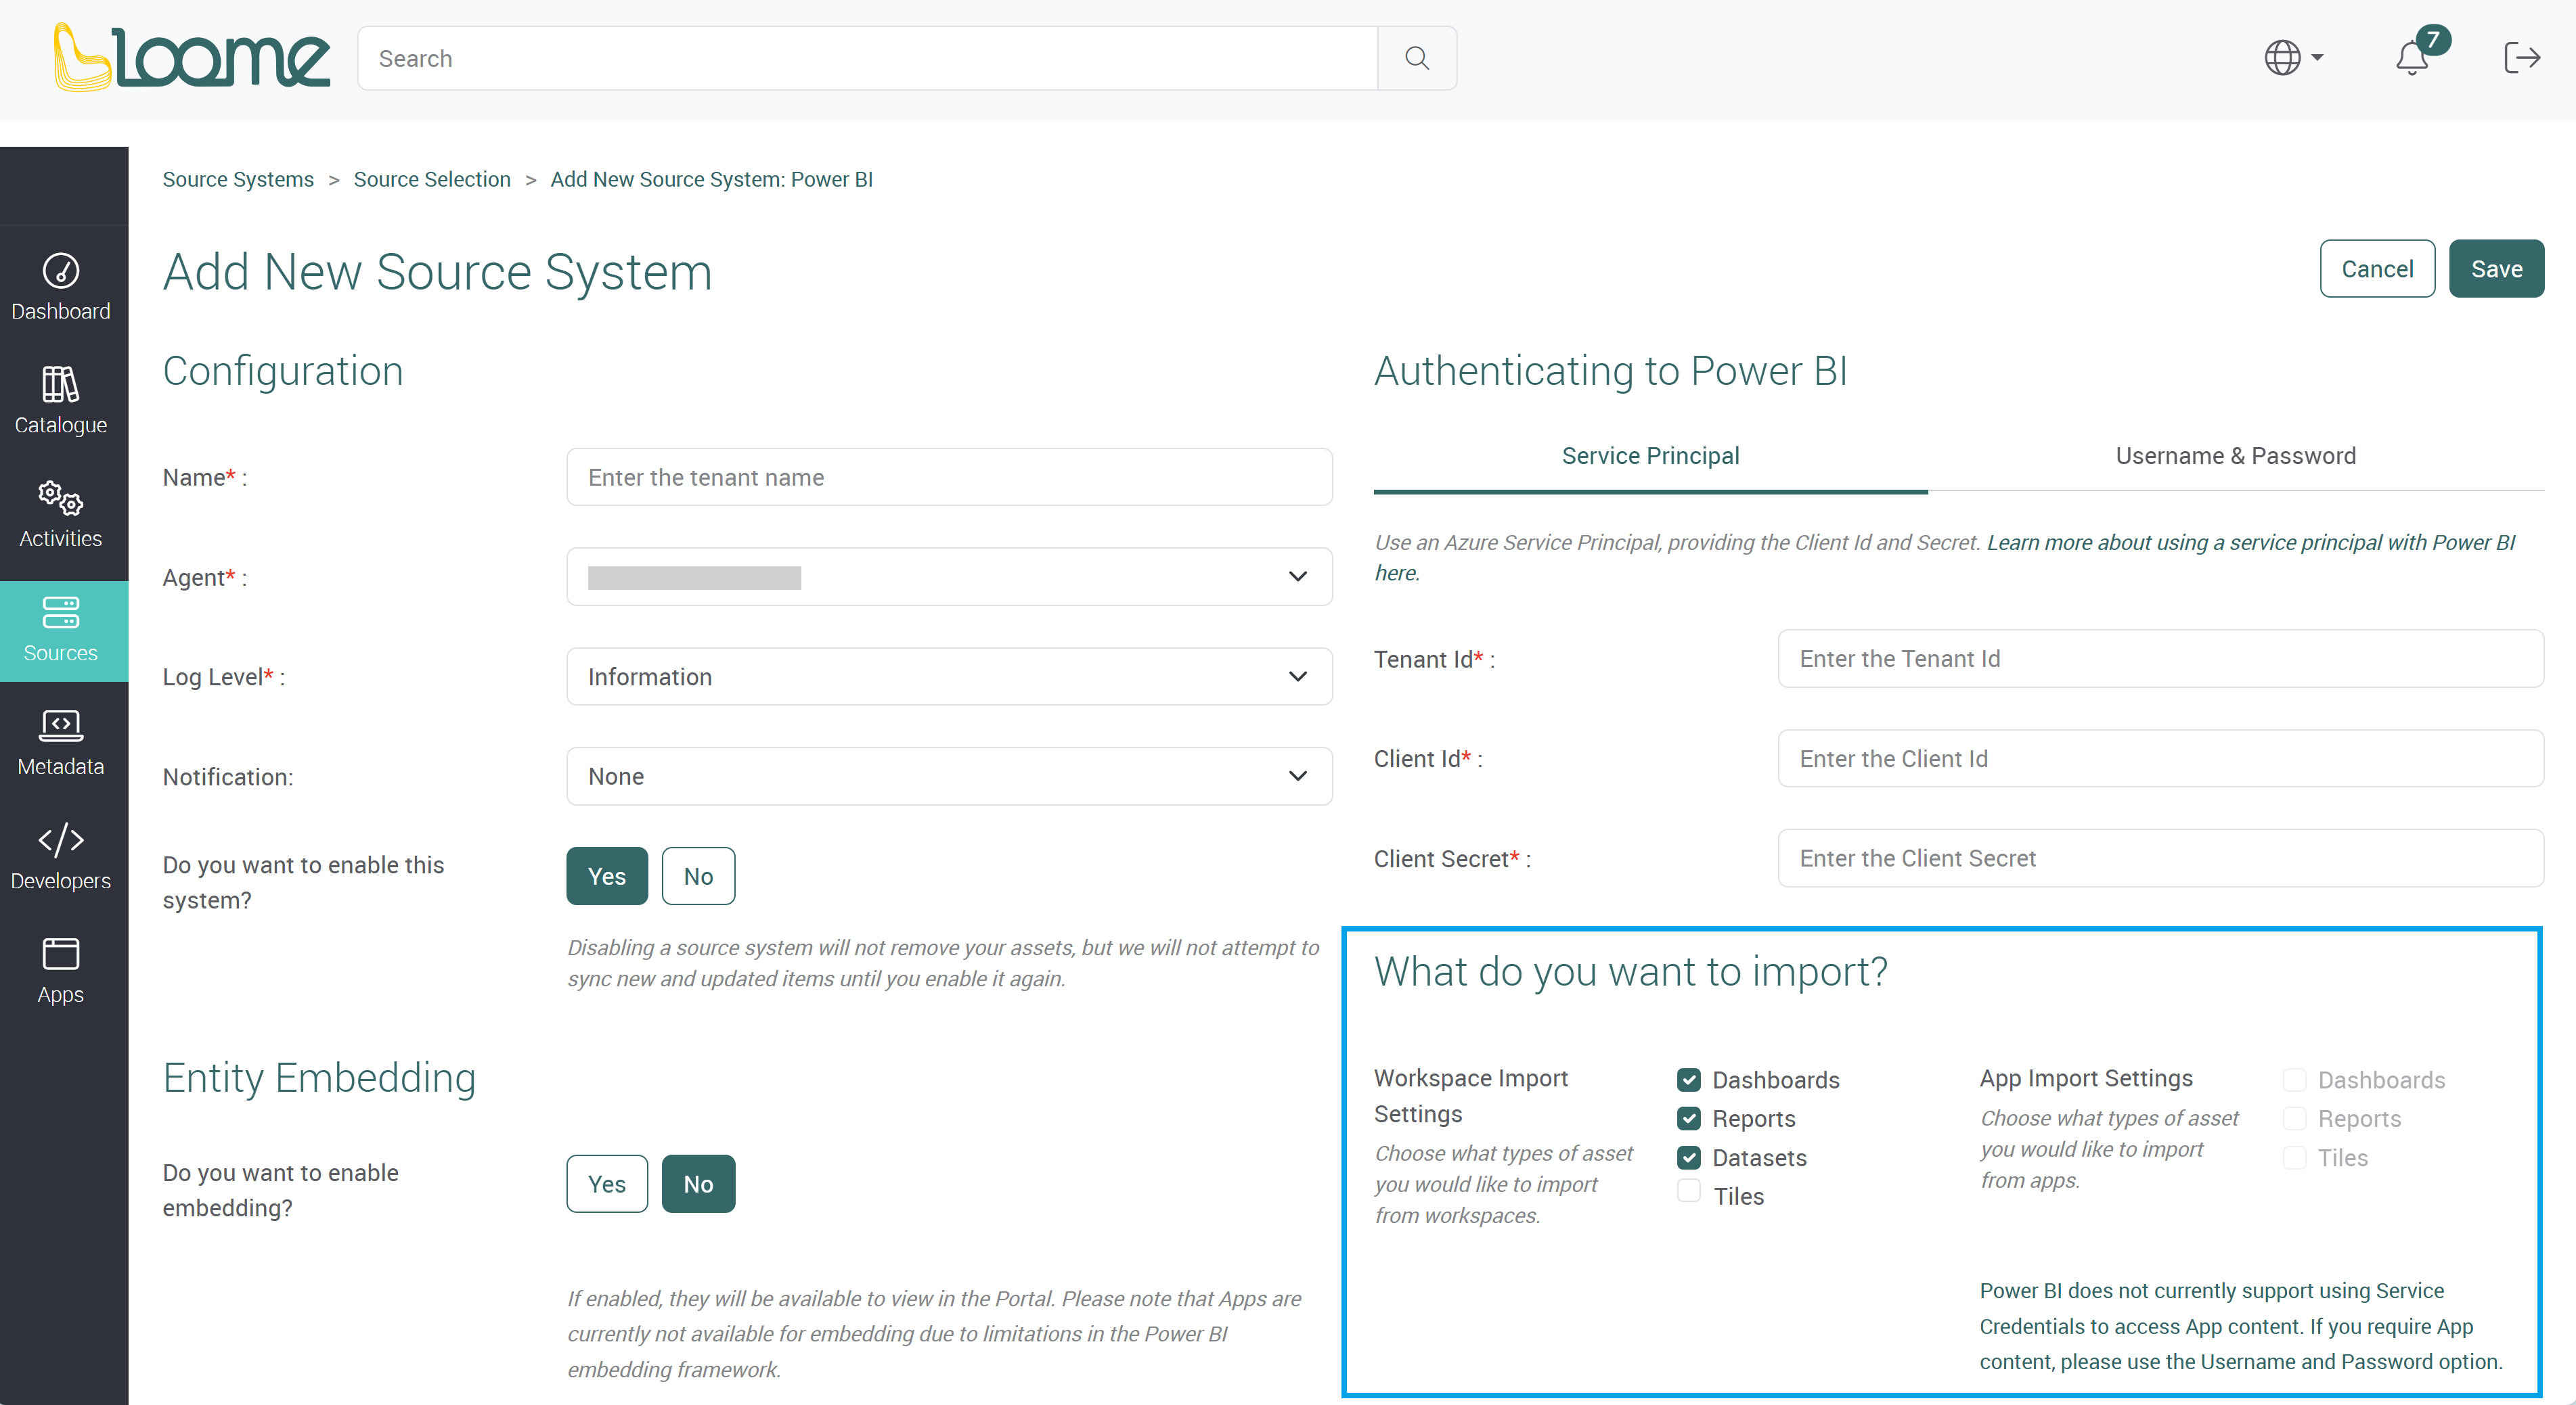Uncheck workspace Dashboards checkbox
This screenshot has height=1405, width=2576.
point(1689,1079)
